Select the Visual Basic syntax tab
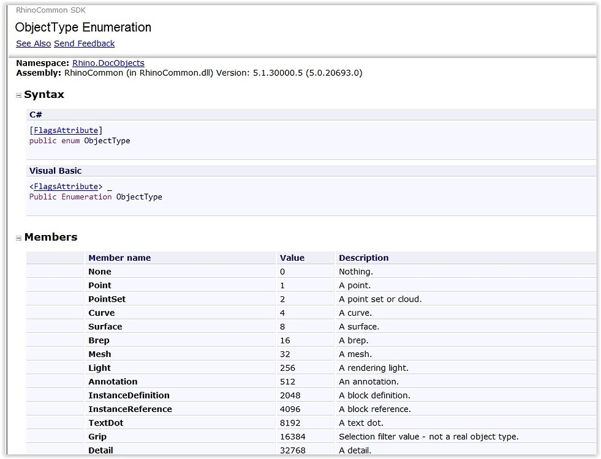The image size is (601, 459). 55,171
